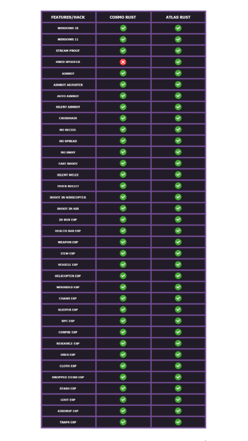Click Atlas Rust checkmark for Traps ESP
The height and width of the screenshot is (441, 248).
(178, 422)
